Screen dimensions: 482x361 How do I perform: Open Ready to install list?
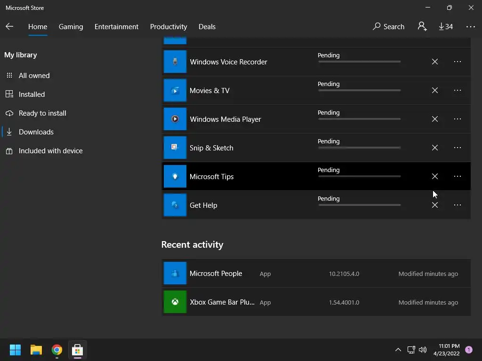tap(42, 113)
